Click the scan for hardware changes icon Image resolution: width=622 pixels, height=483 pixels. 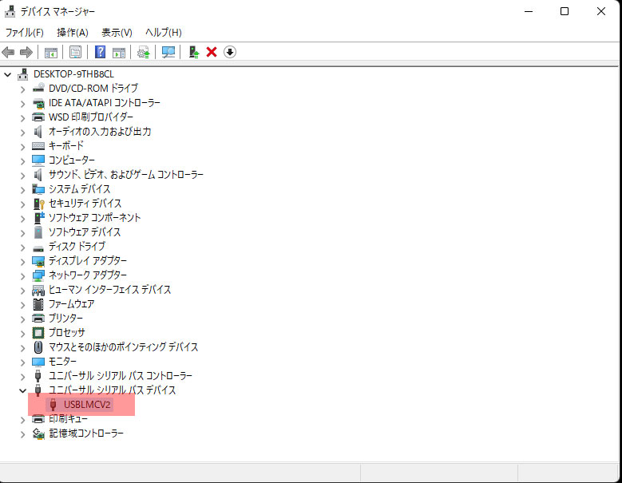(168, 52)
